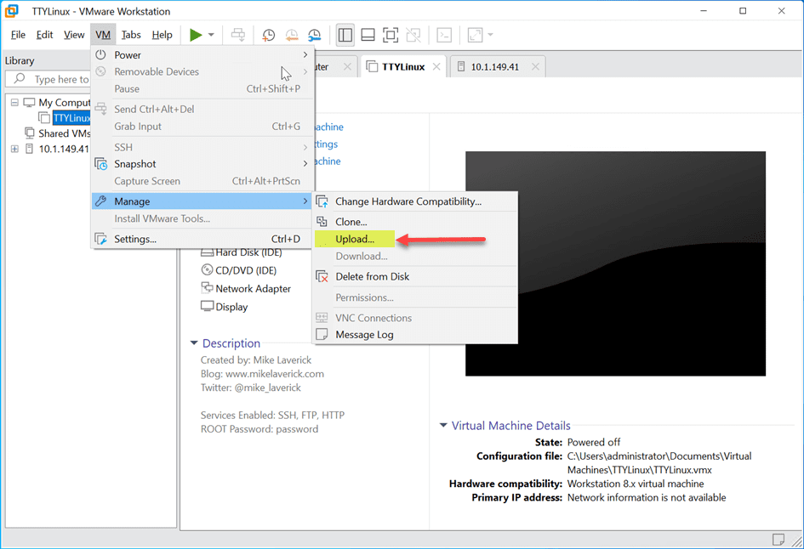Click the VMware Workstation title icon

[x=11, y=11]
